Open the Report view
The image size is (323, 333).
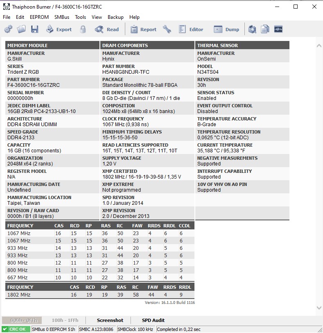click(143, 29)
